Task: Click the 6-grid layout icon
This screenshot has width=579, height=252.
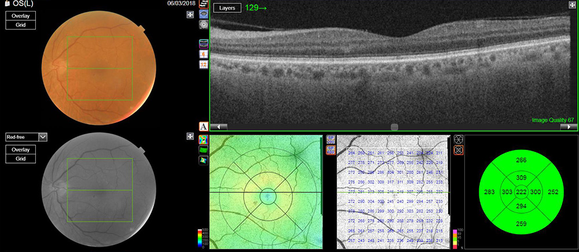Action: pos(204,53)
